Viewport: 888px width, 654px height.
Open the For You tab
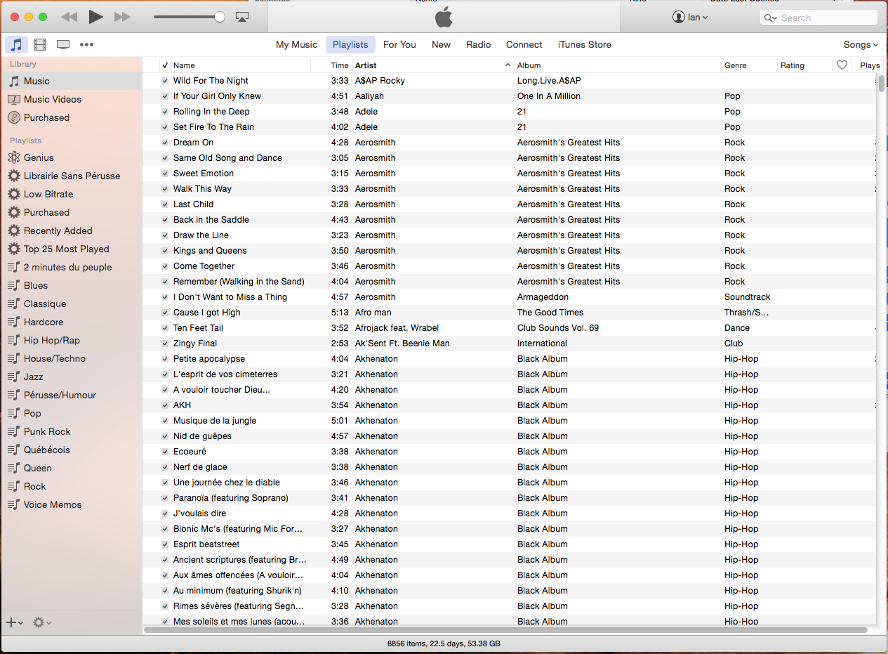tap(399, 44)
